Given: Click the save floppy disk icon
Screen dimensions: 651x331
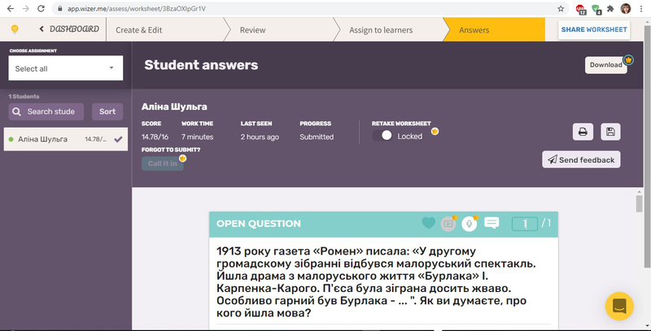Looking at the screenshot, I should coord(610,132).
